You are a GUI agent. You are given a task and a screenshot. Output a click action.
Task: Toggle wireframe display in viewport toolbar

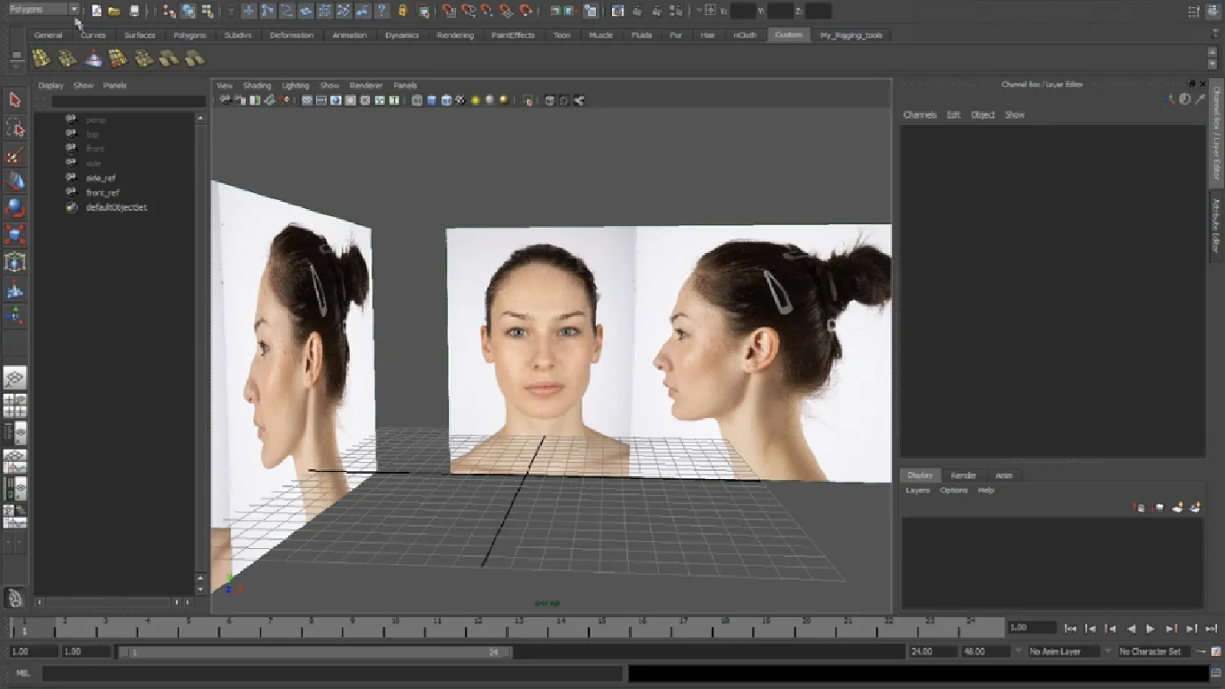[x=416, y=100]
